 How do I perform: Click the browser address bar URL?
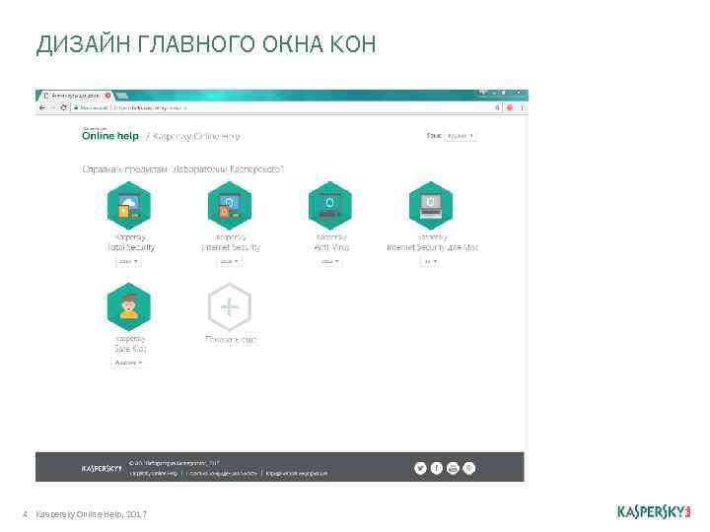tap(150, 107)
